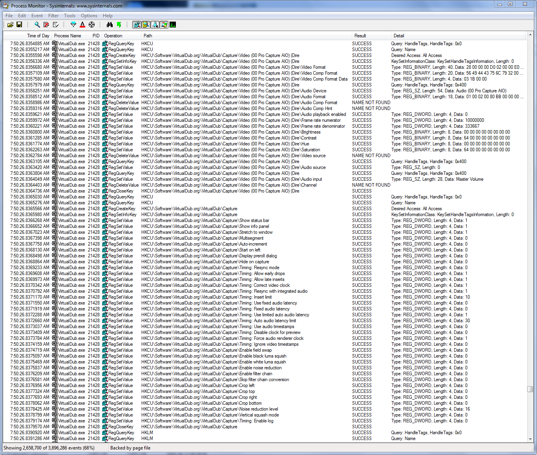Click the Save floppy disk icon
This screenshot has height=455, width=537.
coord(19,25)
